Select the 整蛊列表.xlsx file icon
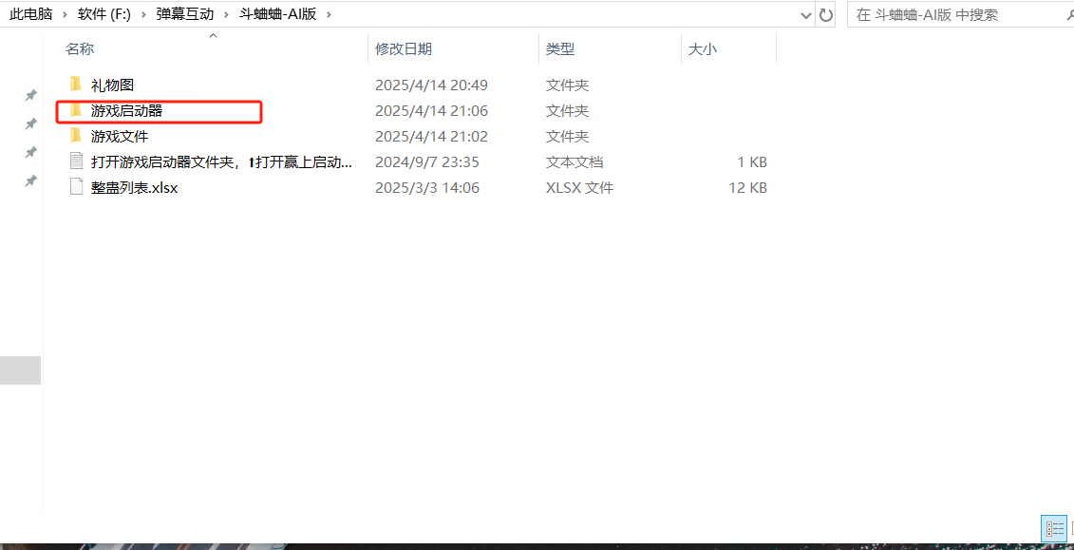 pyautogui.click(x=76, y=187)
